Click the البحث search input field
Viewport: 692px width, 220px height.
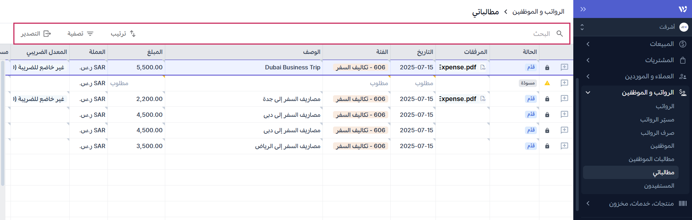click(x=505, y=33)
